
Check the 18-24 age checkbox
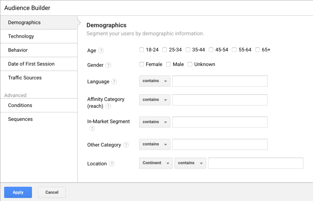click(x=142, y=50)
